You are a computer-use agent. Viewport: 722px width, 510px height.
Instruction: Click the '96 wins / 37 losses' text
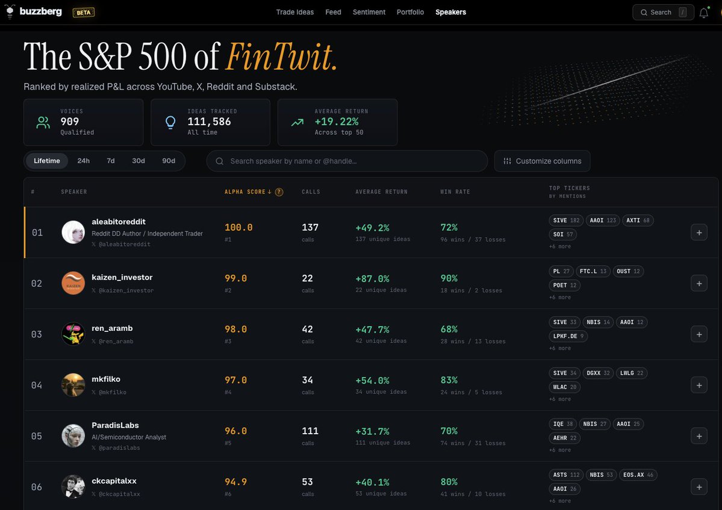click(x=473, y=239)
